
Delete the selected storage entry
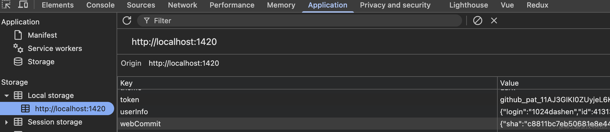(x=494, y=20)
